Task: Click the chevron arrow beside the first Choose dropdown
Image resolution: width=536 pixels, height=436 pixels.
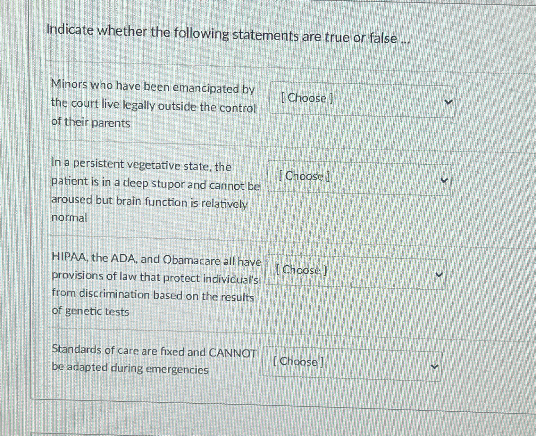Action: [448, 101]
